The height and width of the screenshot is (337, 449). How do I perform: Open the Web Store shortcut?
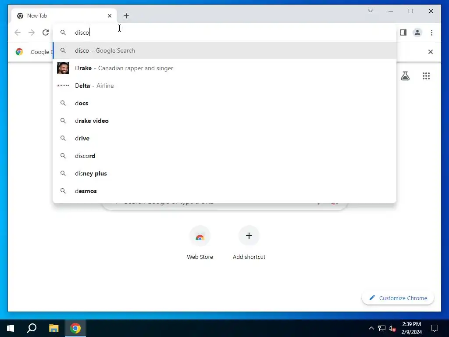pyautogui.click(x=200, y=243)
